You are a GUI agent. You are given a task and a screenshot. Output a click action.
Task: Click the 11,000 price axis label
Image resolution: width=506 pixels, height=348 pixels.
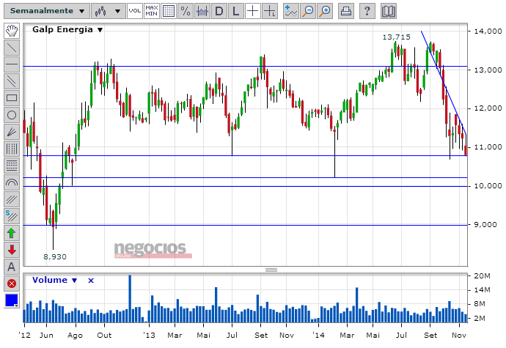[x=488, y=147]
